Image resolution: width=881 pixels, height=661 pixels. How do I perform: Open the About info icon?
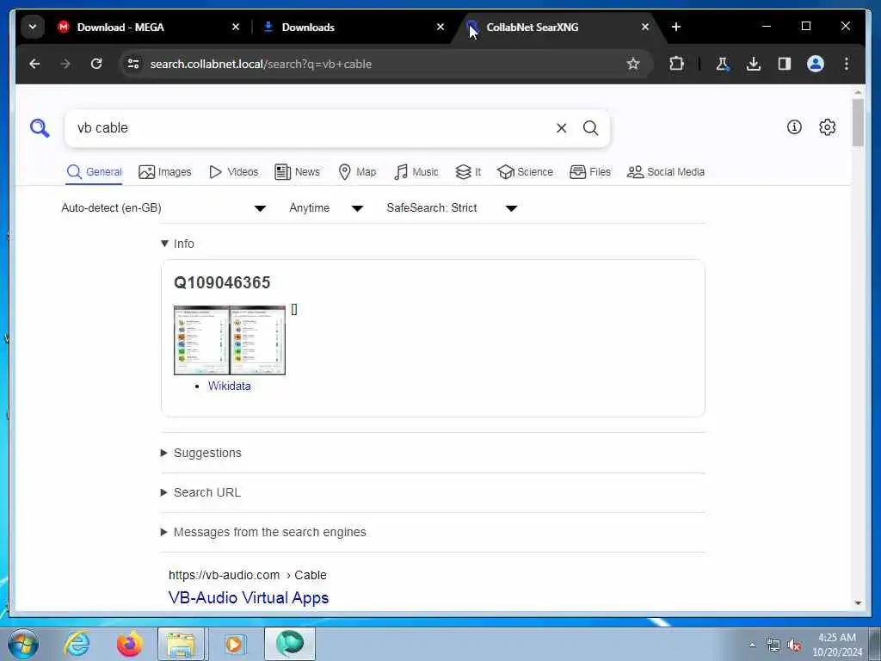[x=794, y=127]
